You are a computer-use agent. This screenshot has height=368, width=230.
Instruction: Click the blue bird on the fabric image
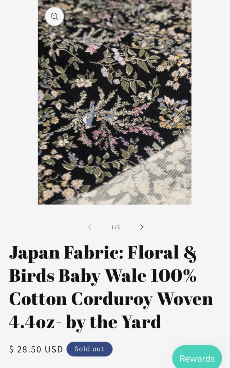(90, 116)
